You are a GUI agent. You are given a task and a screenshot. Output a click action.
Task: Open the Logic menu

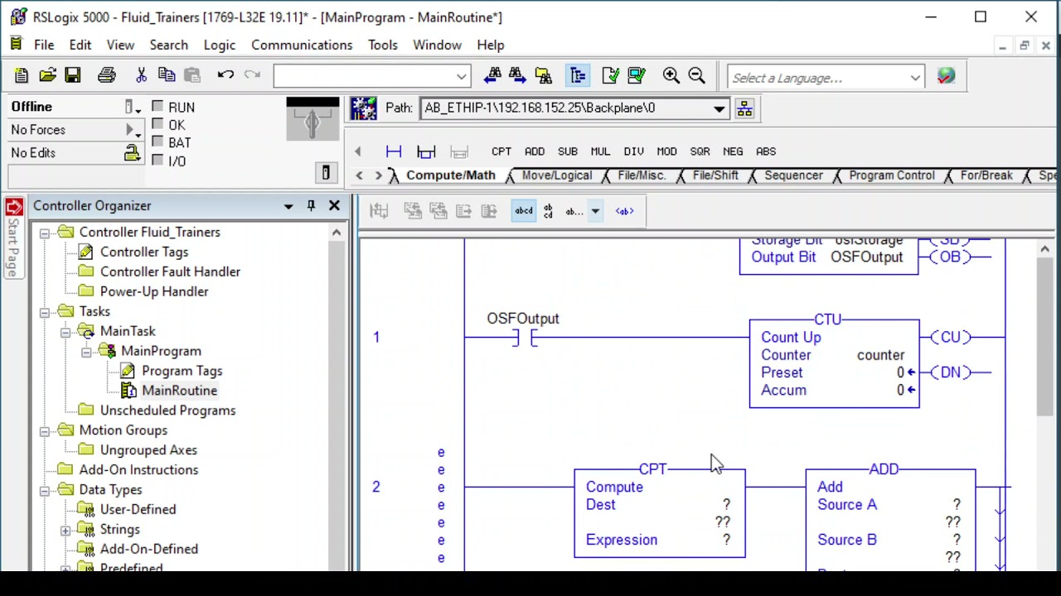pos(220,45)
